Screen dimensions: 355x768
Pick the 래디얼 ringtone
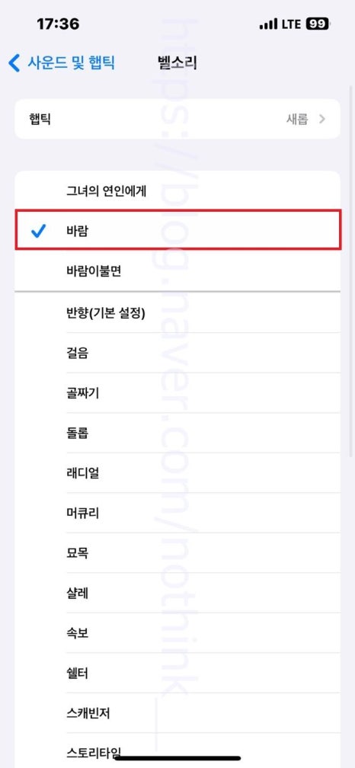(x=177, y=473)
